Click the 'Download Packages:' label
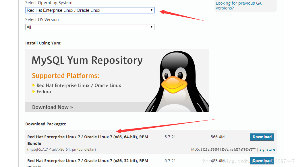Screen dimensions: 298x167 tap(46, 124)
